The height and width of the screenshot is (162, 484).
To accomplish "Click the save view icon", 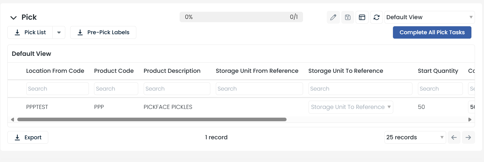I will (x=348, y=17).
